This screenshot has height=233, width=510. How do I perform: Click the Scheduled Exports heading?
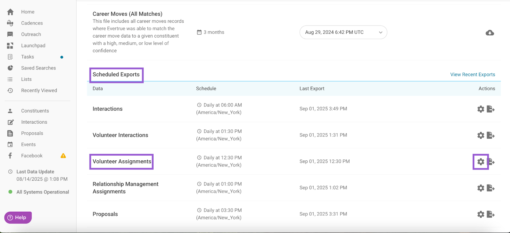[116, 75]
